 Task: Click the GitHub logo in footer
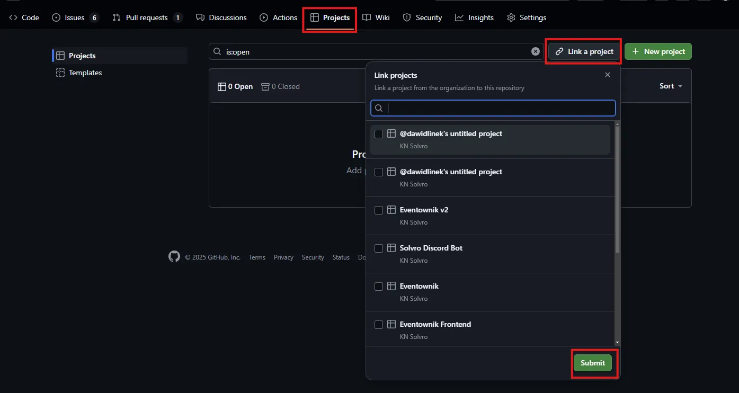[174, 257]
